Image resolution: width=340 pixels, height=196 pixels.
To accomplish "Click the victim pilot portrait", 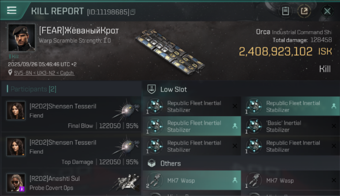I will (x=21, y=38).
